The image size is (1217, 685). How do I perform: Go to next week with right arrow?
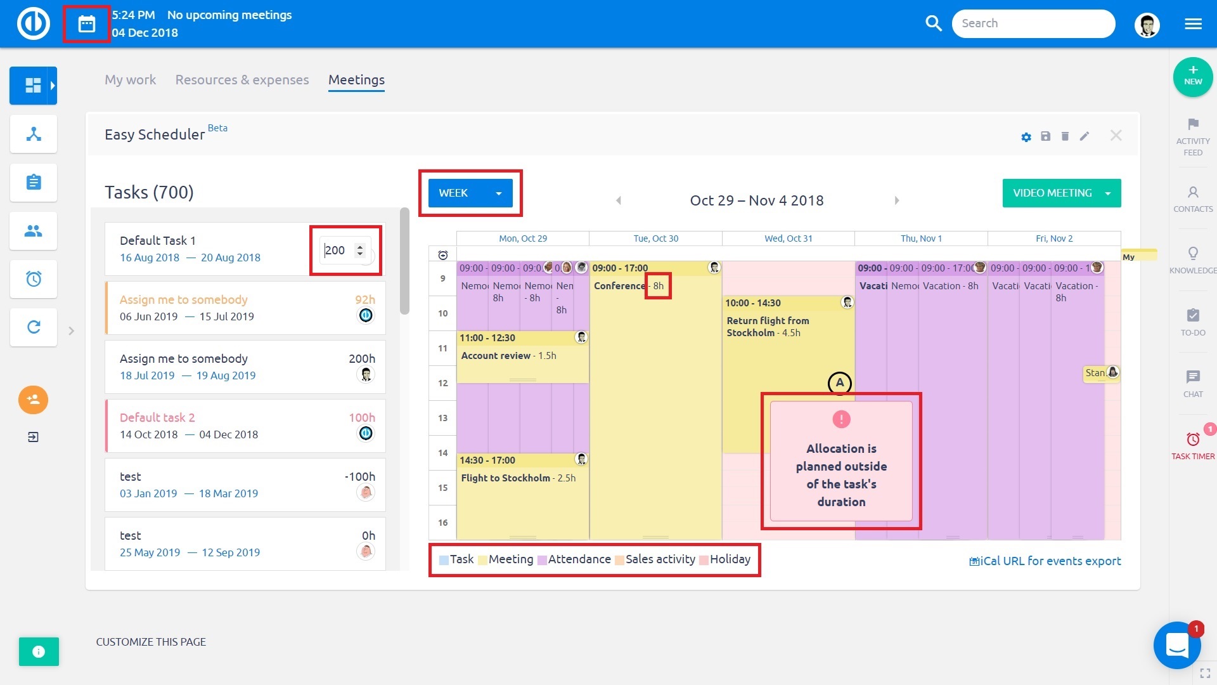896,200
